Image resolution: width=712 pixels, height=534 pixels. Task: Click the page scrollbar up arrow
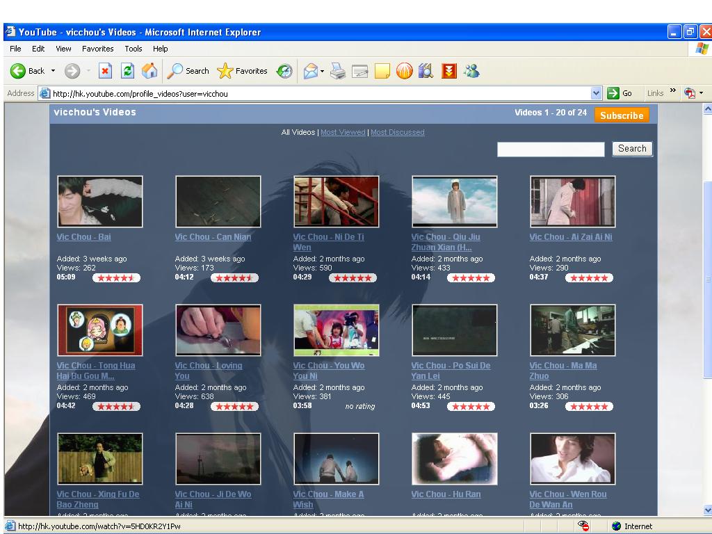click(707, 108)
